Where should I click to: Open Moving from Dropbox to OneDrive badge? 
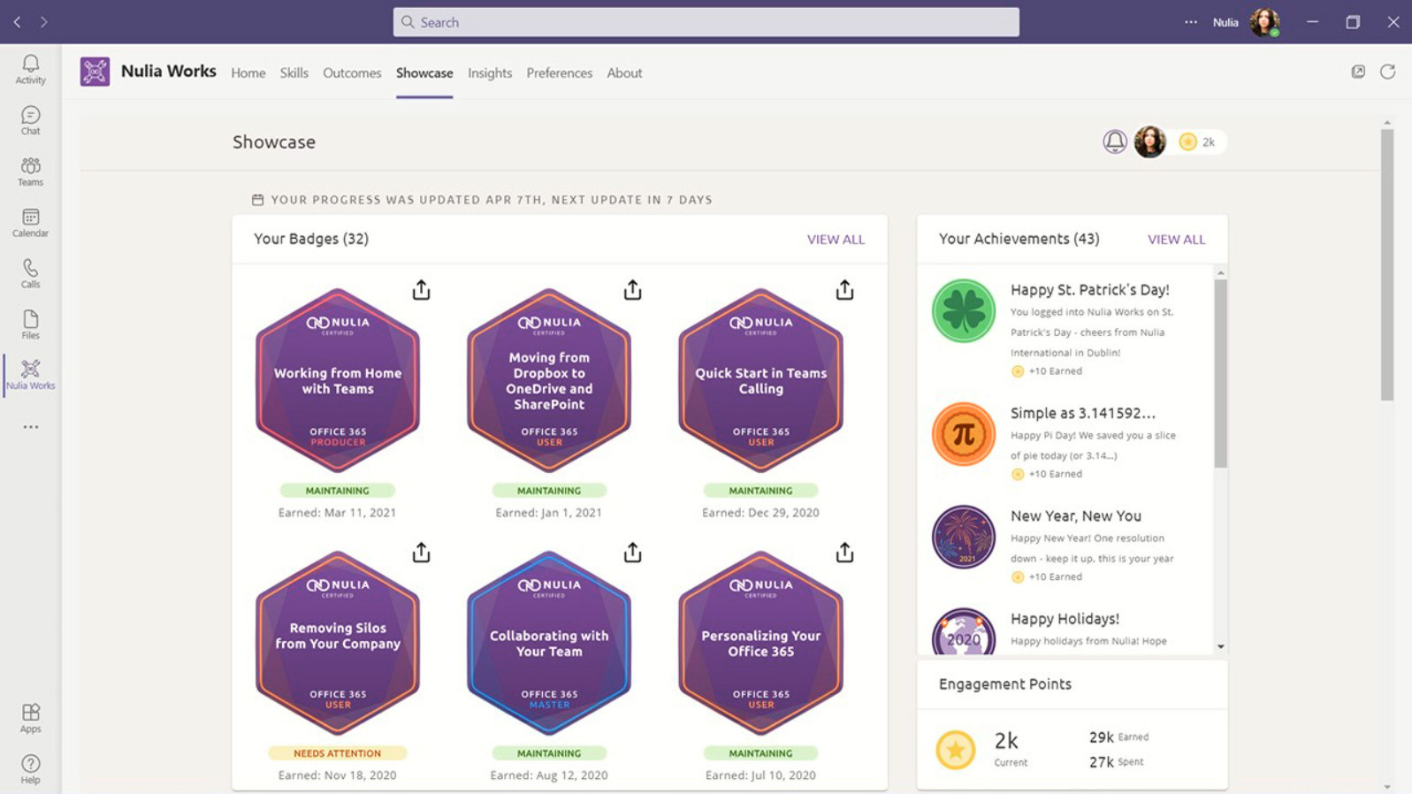click(549, 380)
